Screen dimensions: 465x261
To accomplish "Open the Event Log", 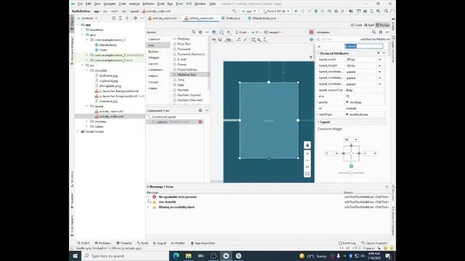I will [347, 243].
